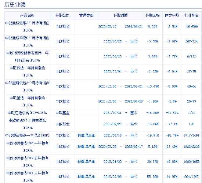Click the 任职公司 column header
202x183 pixels.
tap(62, 15)
